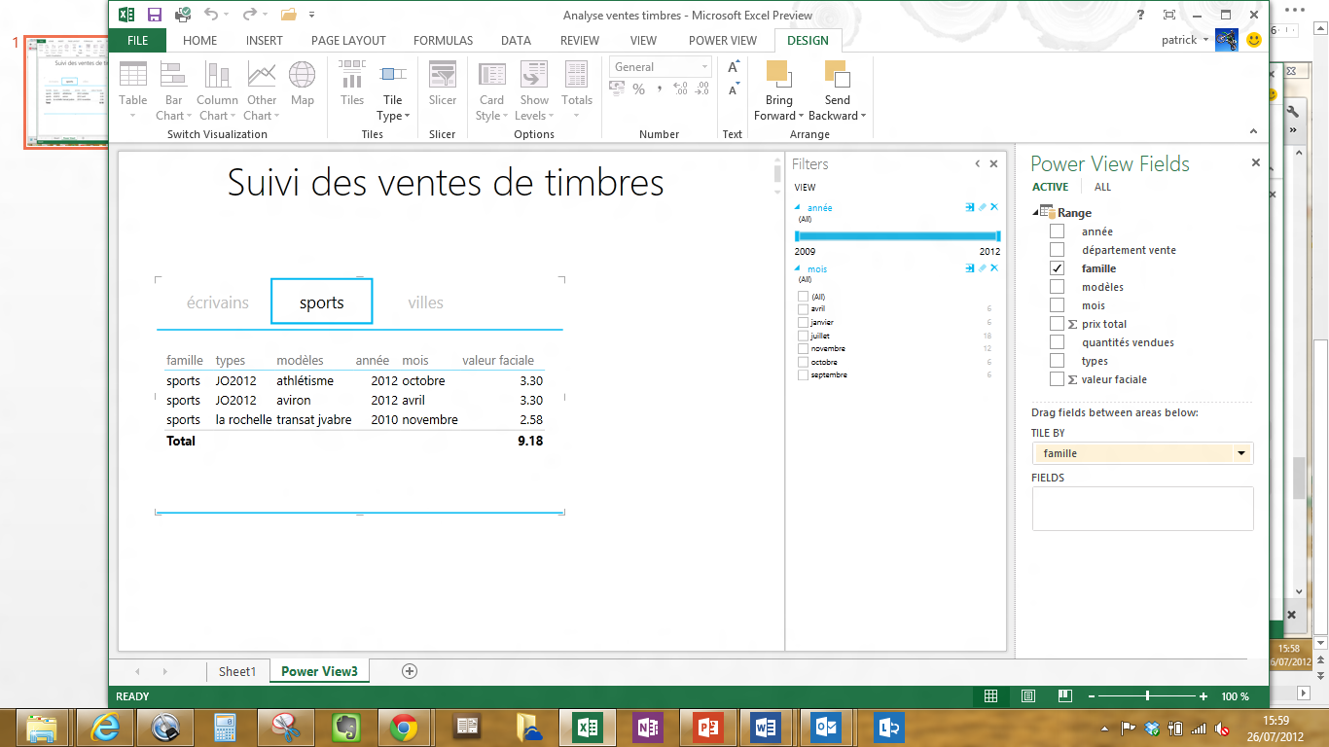Expand the famille Tile By dropdown
Viewport: 1329px width, 747px height.
(1240, 453)
